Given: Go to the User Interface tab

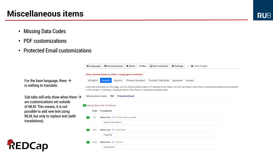Looking at the screenshot, I should 159,66.
